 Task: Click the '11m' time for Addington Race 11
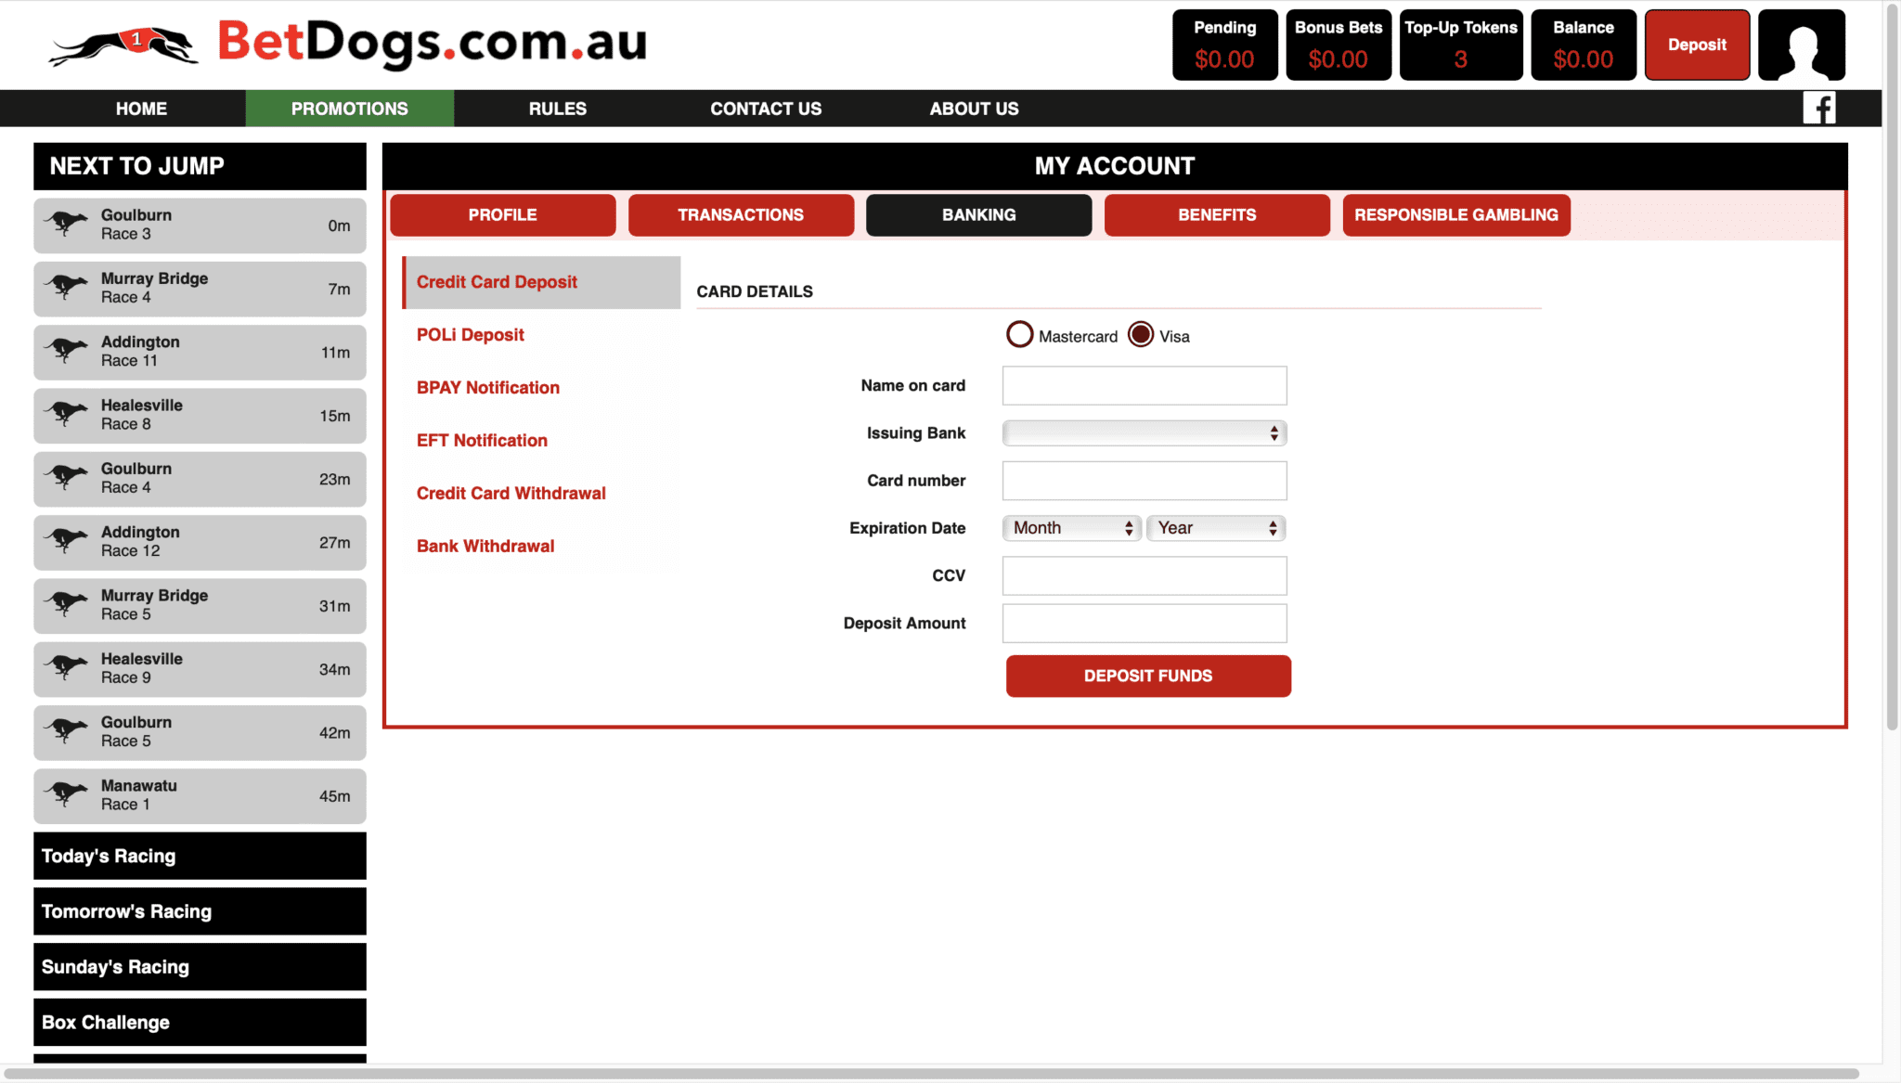click(x=335, y=353)
